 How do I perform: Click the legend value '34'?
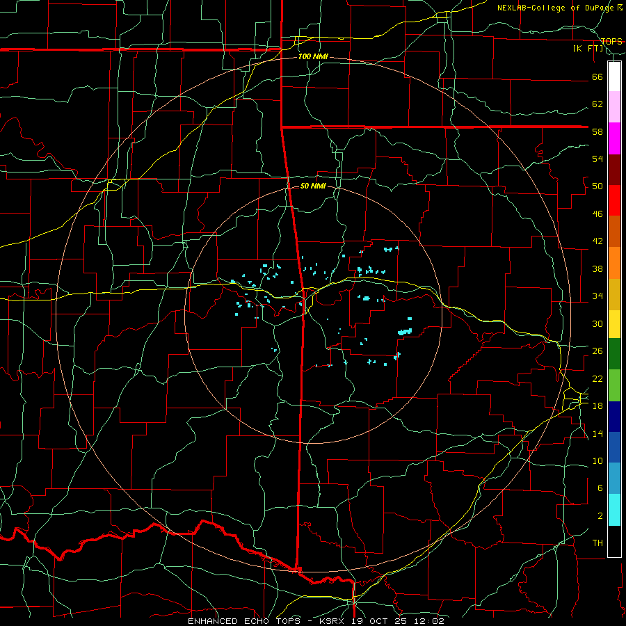point(597,296)
